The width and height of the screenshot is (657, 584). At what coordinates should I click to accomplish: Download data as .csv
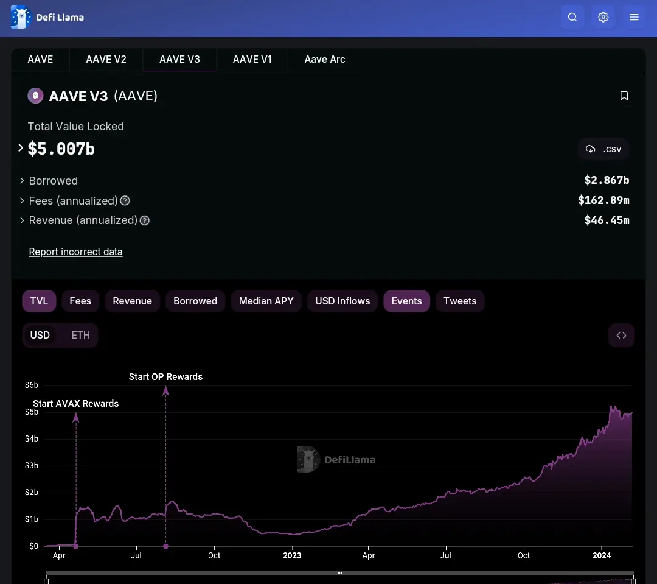click(604, 149)
